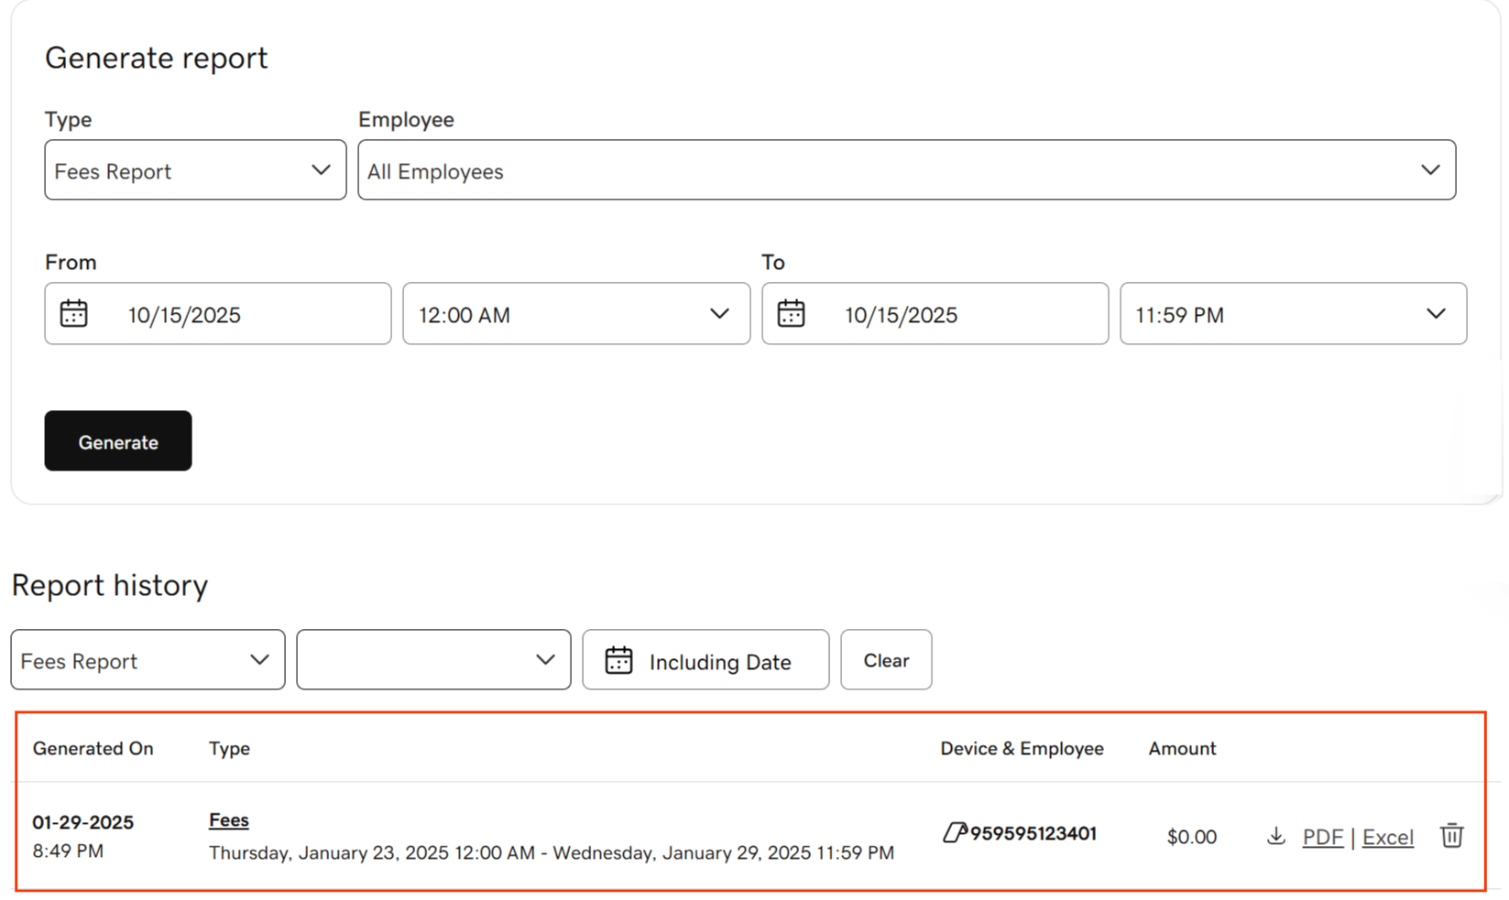Click the download icon for the Fees report
1509x900 pixels.
(x=1275, y=836)
